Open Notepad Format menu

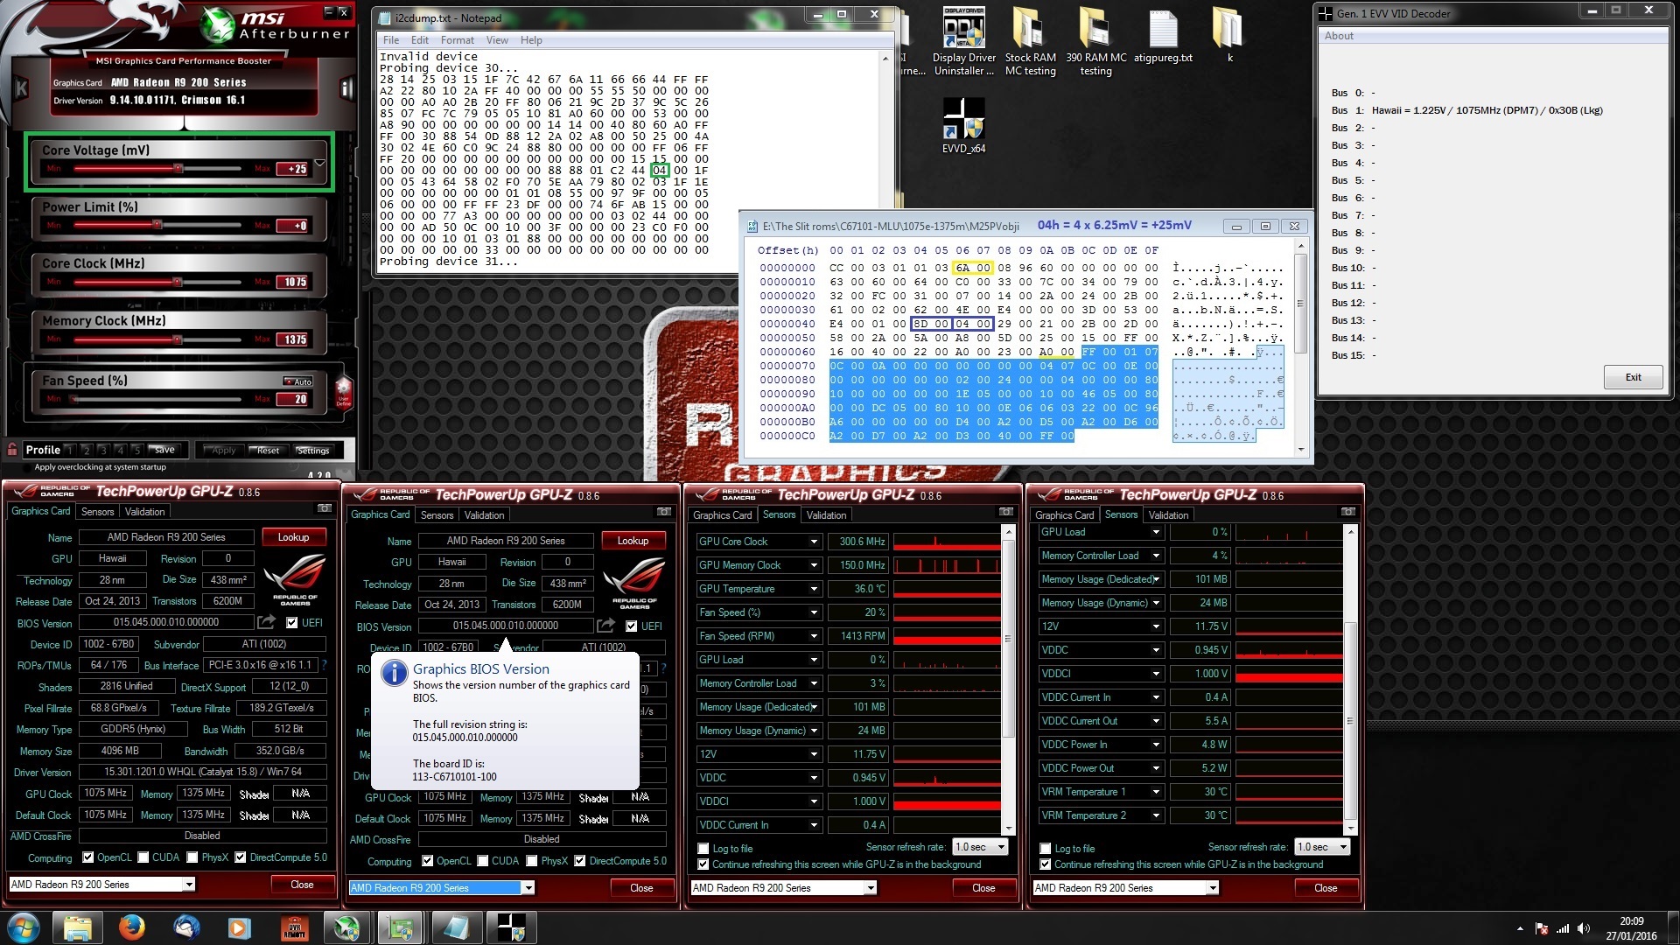(x=457, y=40)
